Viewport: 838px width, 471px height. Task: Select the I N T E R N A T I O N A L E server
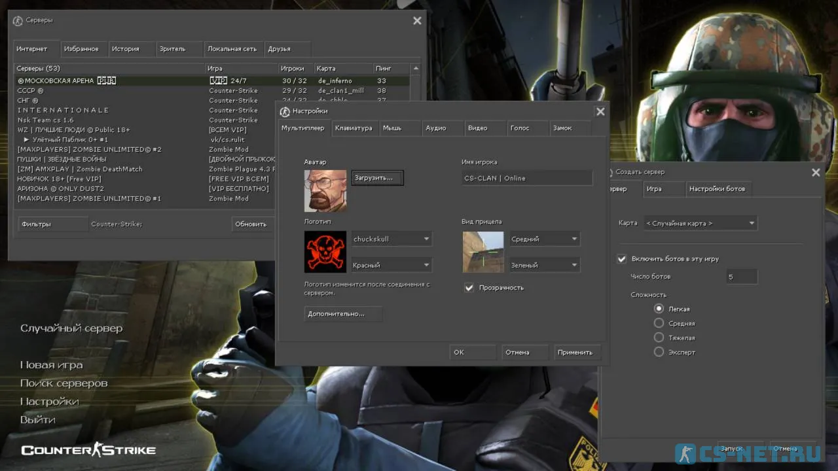(x=144, y=111)
